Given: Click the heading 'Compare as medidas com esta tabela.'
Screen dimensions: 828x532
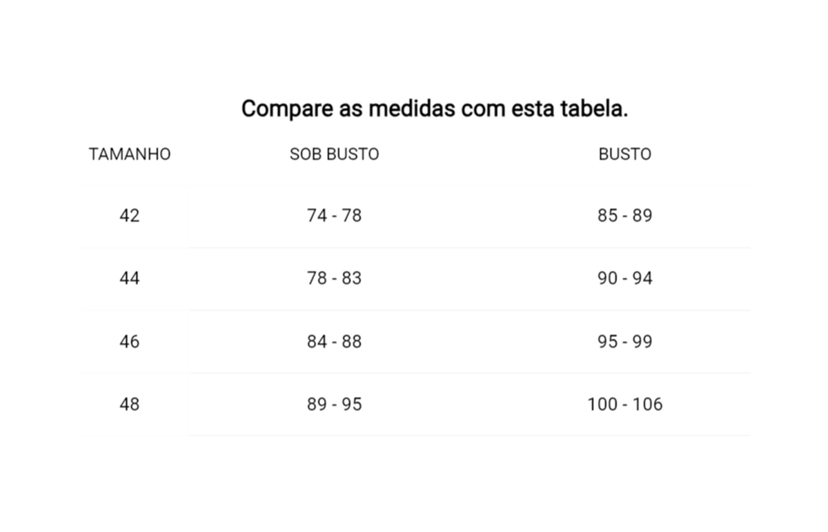Looking at the screenshot, I should pos(435,109).
